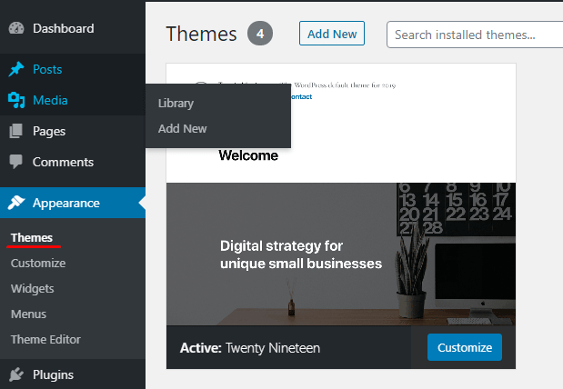The height and width of the screenshot is (389, 563).
Task: Open the Comments section
Action: click(63, 162)
